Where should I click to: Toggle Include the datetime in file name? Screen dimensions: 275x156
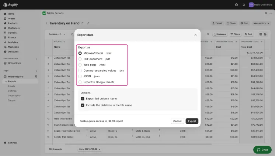[83, 105]
